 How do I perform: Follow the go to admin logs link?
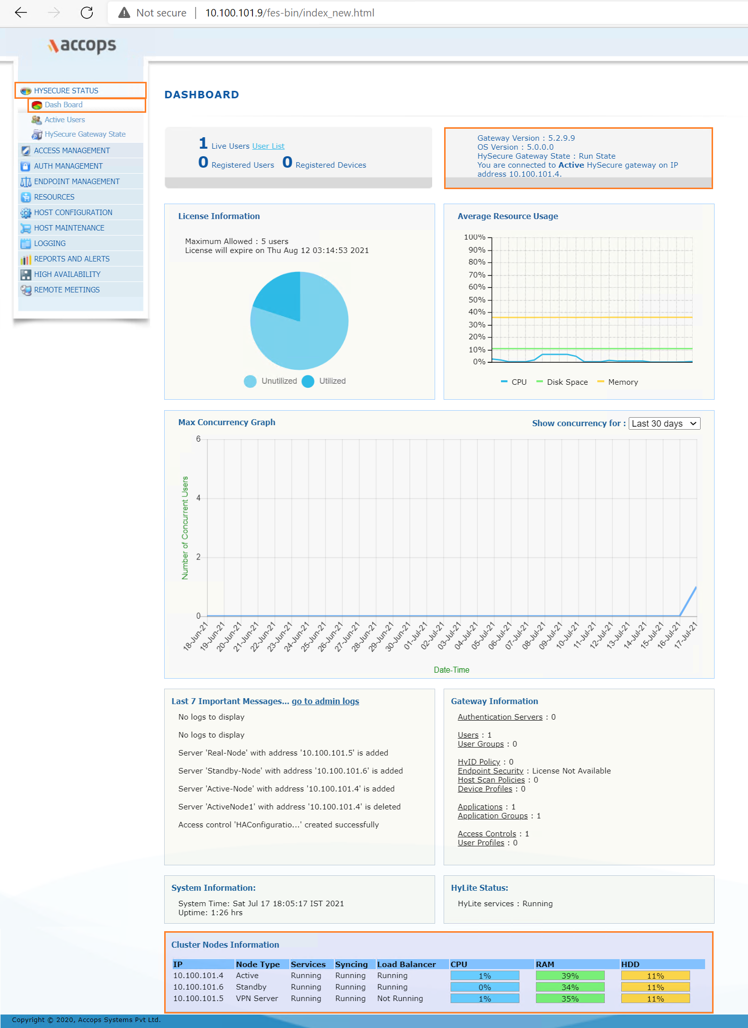tap(325, 701)
